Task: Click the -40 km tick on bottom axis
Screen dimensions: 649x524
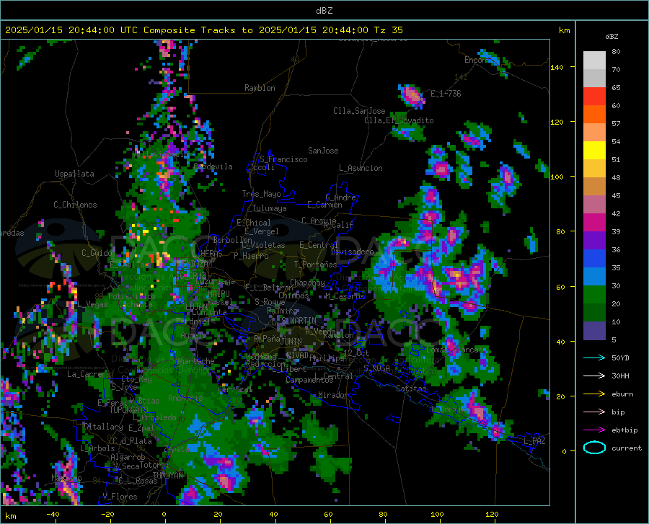Action: click(x=53, y=515)
